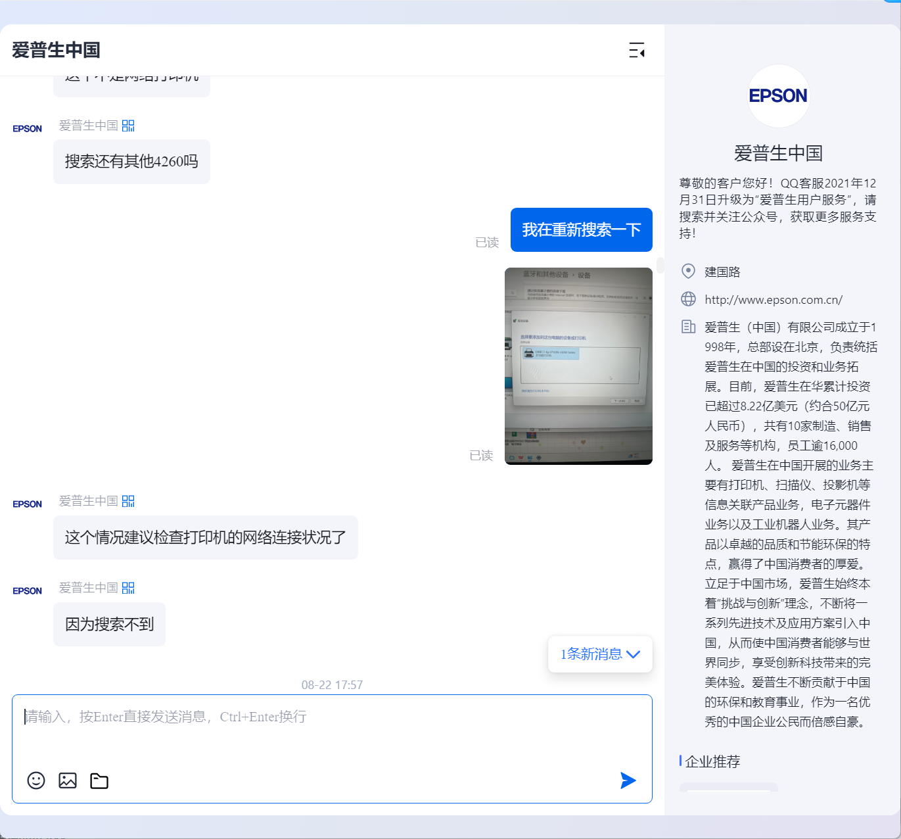Click the '爱普生中国' chat title
The height and width of the screenshot is (839, 901).
(x=56, y=50)
